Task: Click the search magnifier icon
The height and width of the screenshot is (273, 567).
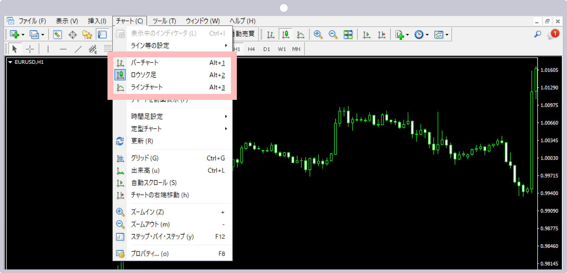Action: point(537,34)
